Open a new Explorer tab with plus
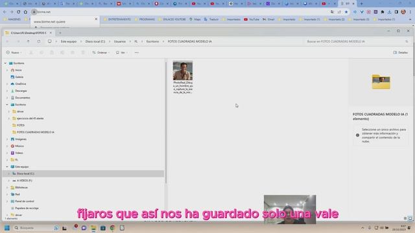The width and height of the screenshot is (415, 233). coord(60,33)
